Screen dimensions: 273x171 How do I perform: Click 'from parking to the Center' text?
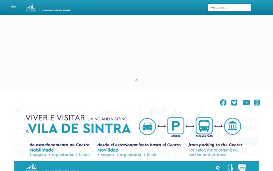coord(215,145)
